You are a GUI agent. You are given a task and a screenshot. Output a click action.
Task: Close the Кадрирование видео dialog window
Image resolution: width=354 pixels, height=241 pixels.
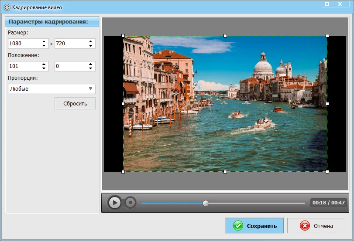point(340,4)
